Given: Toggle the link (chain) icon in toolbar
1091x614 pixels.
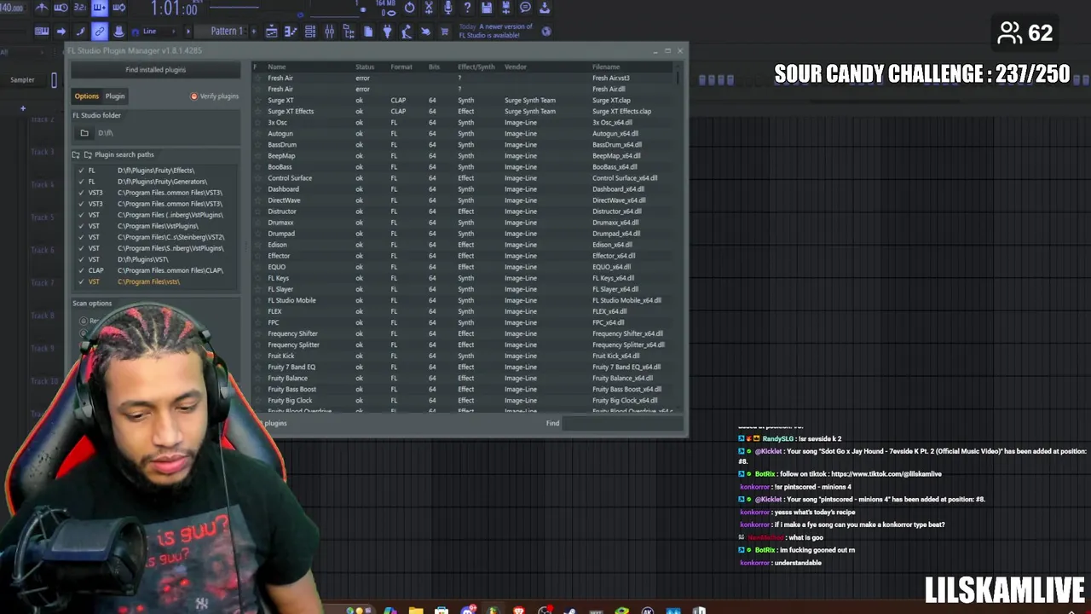Looking at the screenshot, I should point(100,32).
